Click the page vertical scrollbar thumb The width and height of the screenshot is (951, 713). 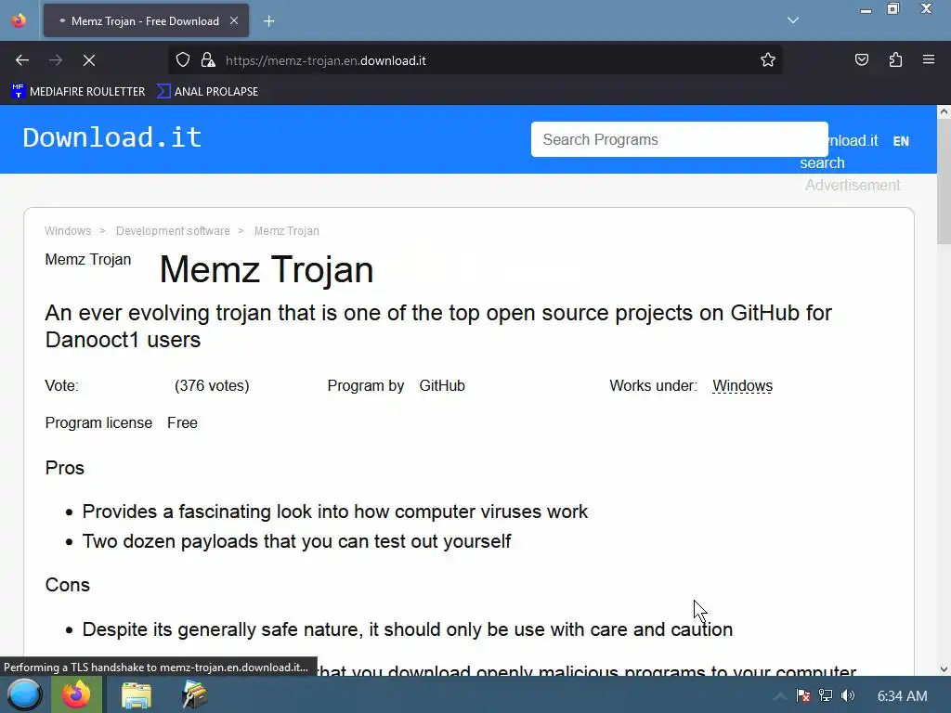pyautogui.click(x=944, y=182)
